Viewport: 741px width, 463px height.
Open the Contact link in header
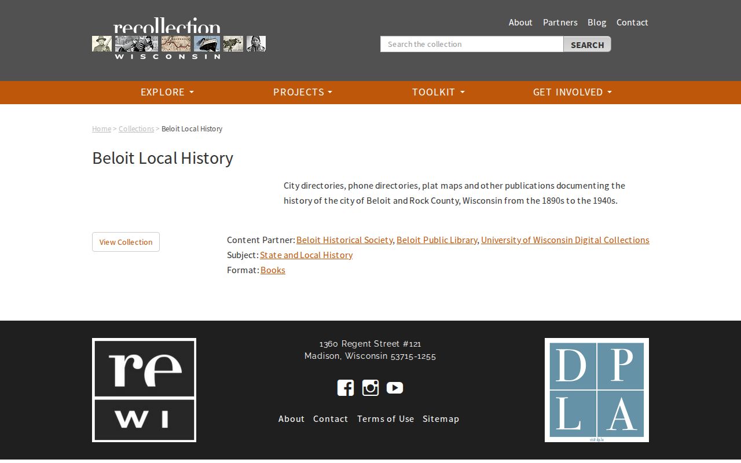pos(632,22)
